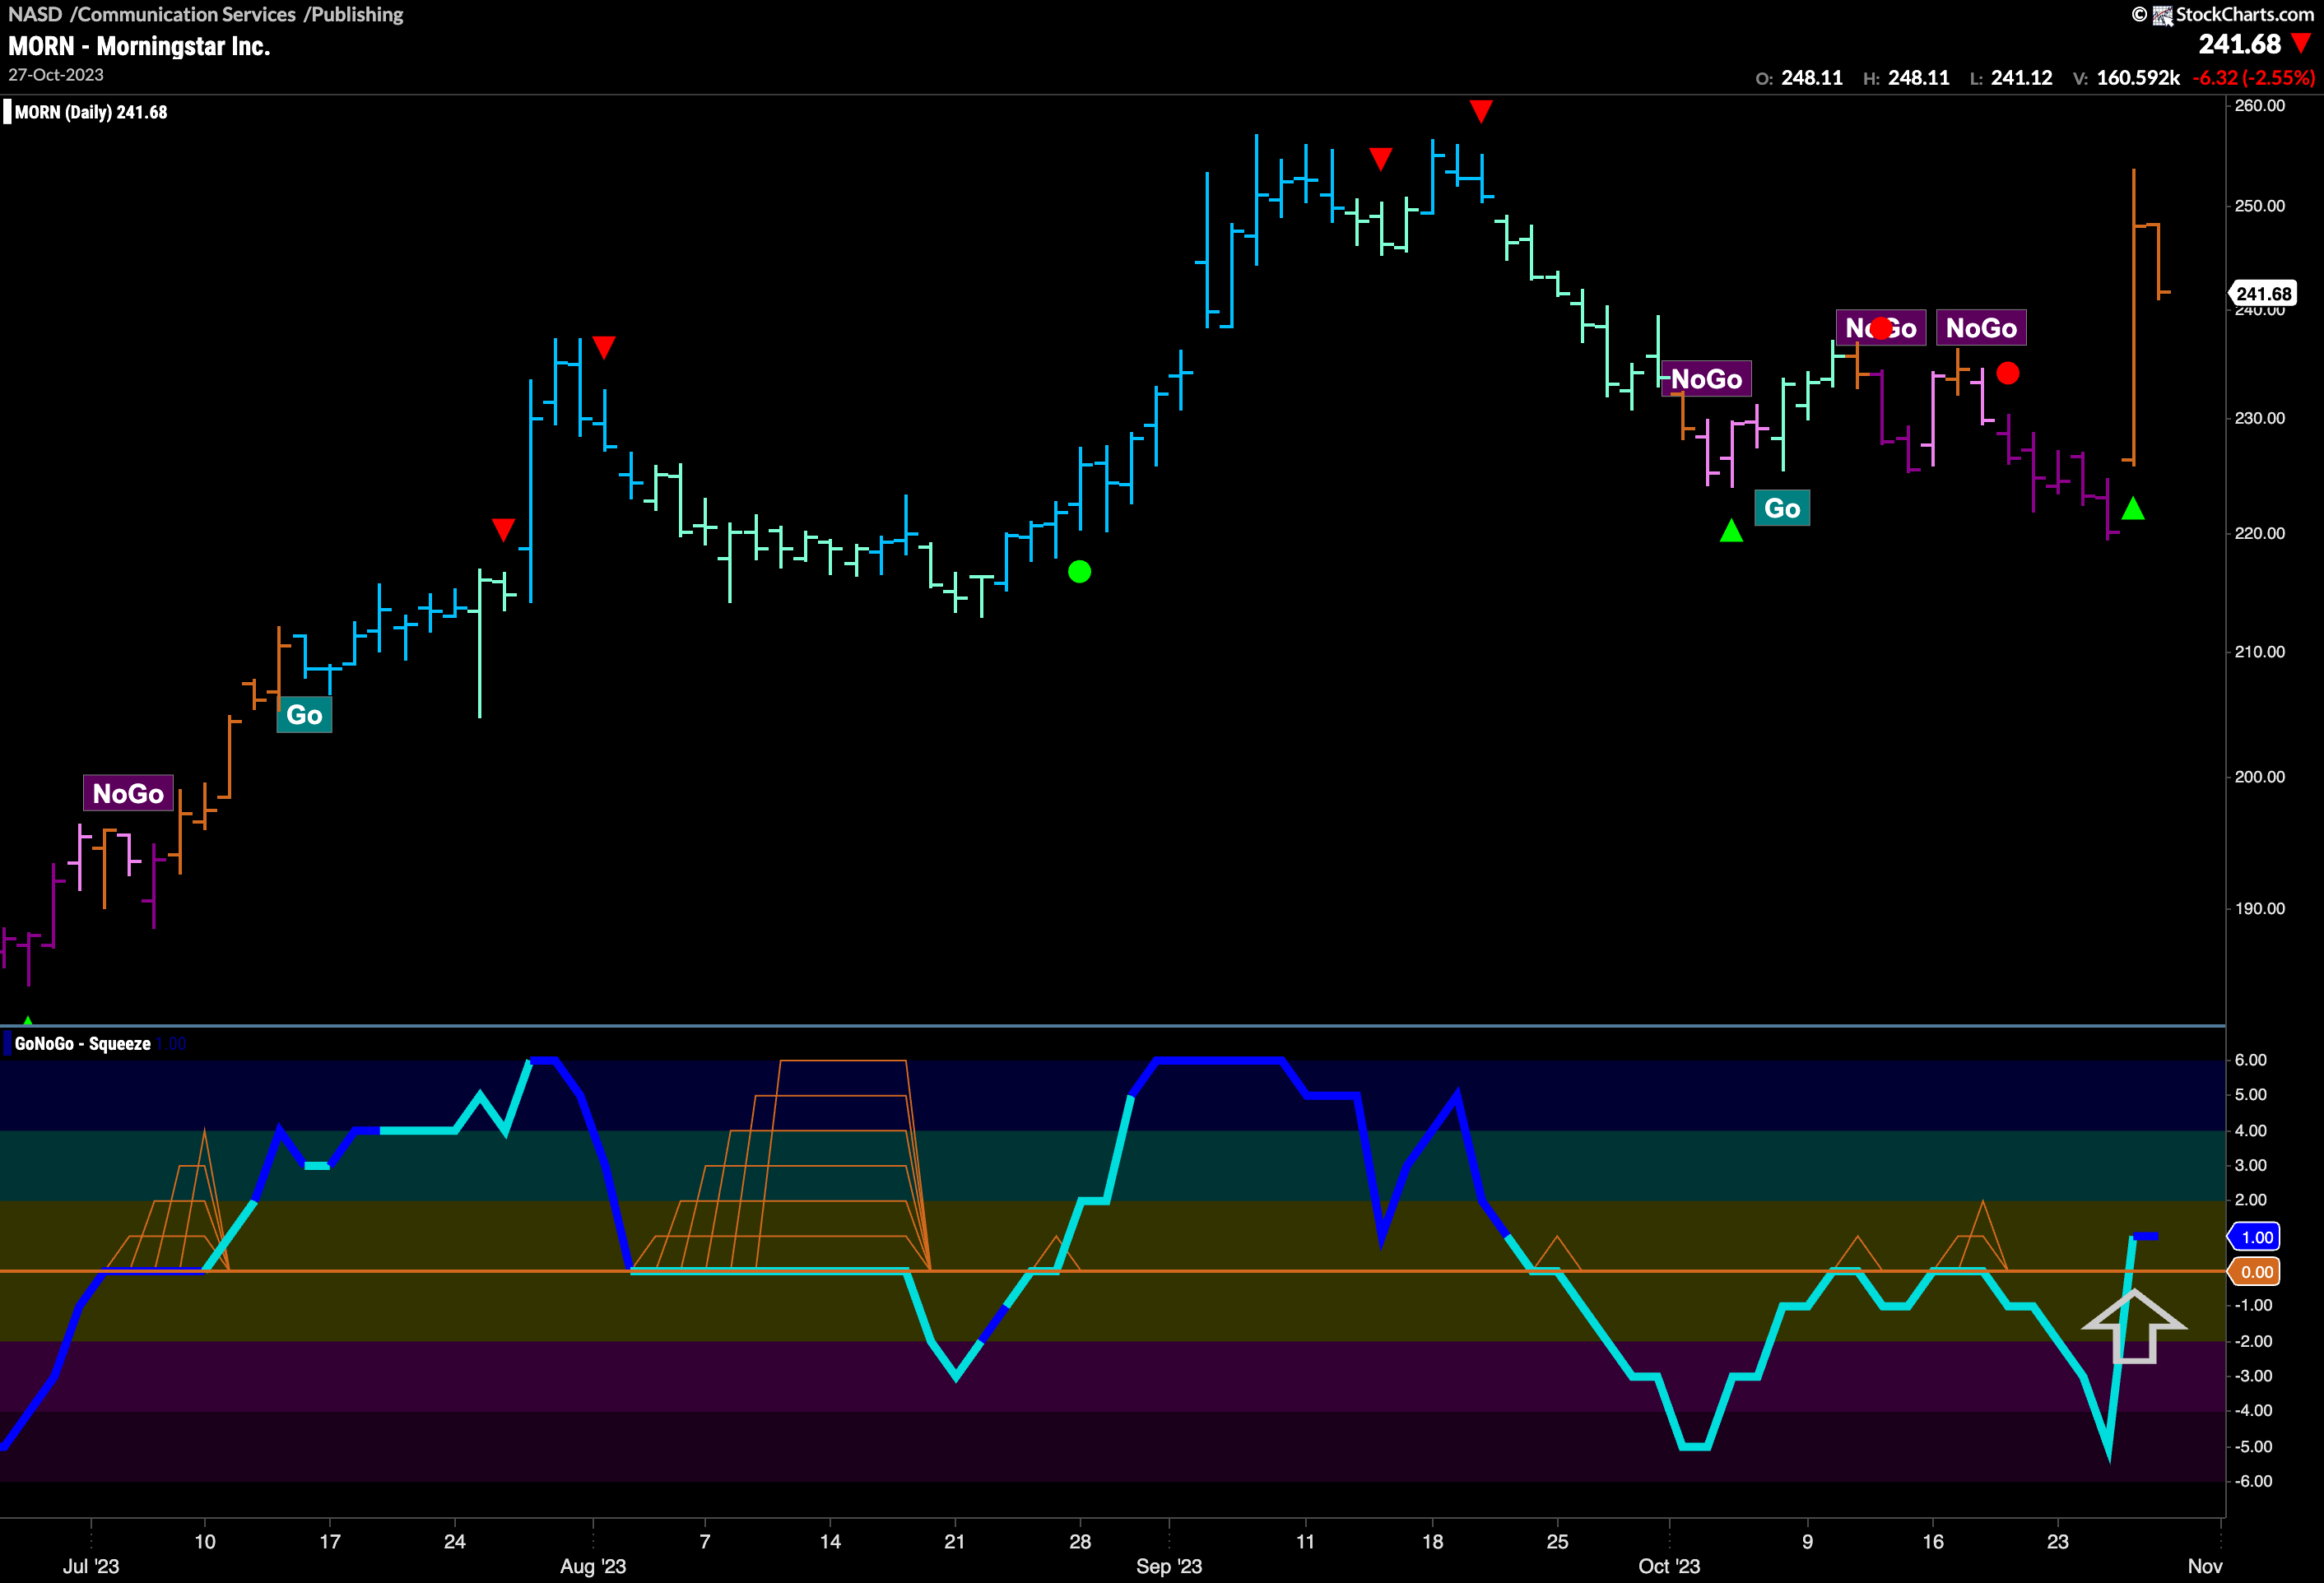Click the Jul '23 date axis label
Viewport: 2324px width, 1583px height.
pyautogui.click(x=91, y=1566)
